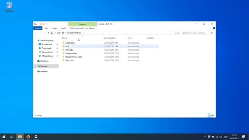Open Settings gear on the taskbar

point(36,137)
